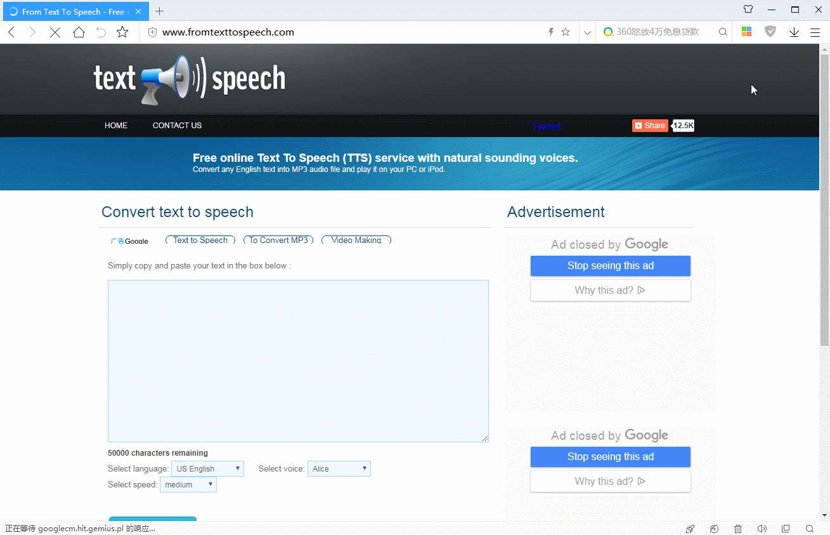Open the downloads arrow icon in toolbar

[x=794, y=32]
